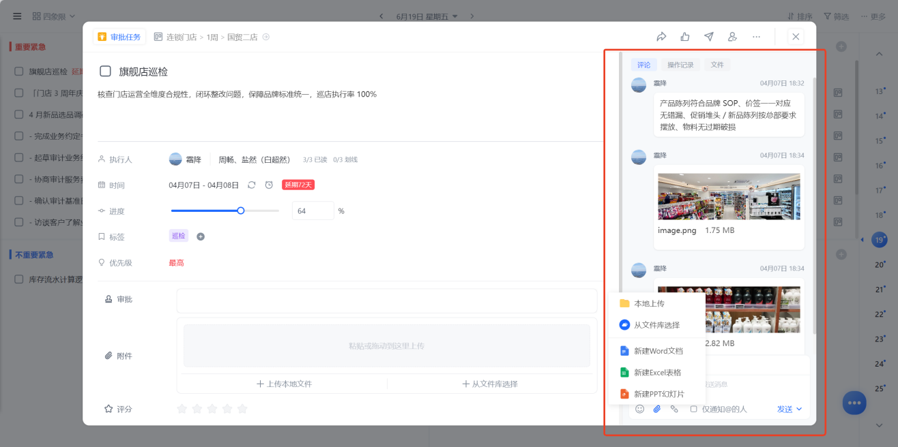The width and height of the screenshot is (898, 447).
Task: Click the fifth rating star
Action: pos(242,409)
